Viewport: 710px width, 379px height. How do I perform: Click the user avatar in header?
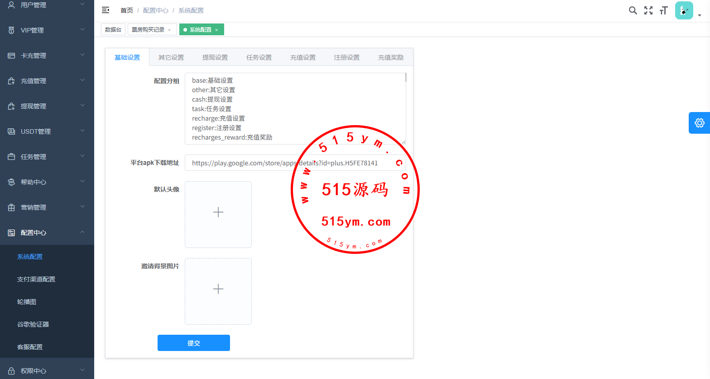coord(684,10)
